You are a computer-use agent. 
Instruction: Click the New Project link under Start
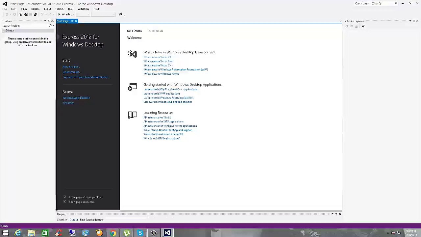pos(71,67)
